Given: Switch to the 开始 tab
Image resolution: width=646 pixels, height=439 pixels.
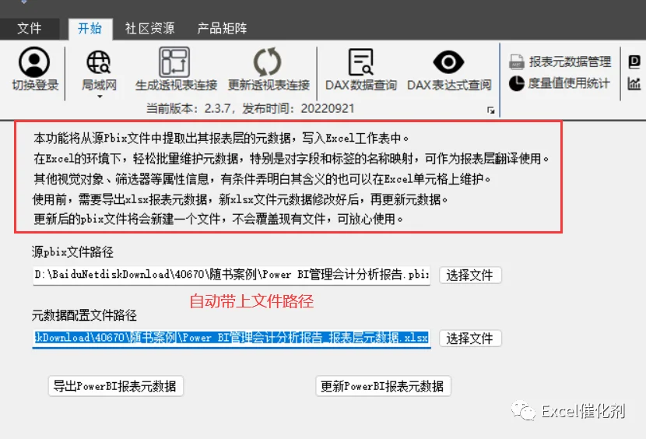Looking at the screenshot, I should (90, 28).
